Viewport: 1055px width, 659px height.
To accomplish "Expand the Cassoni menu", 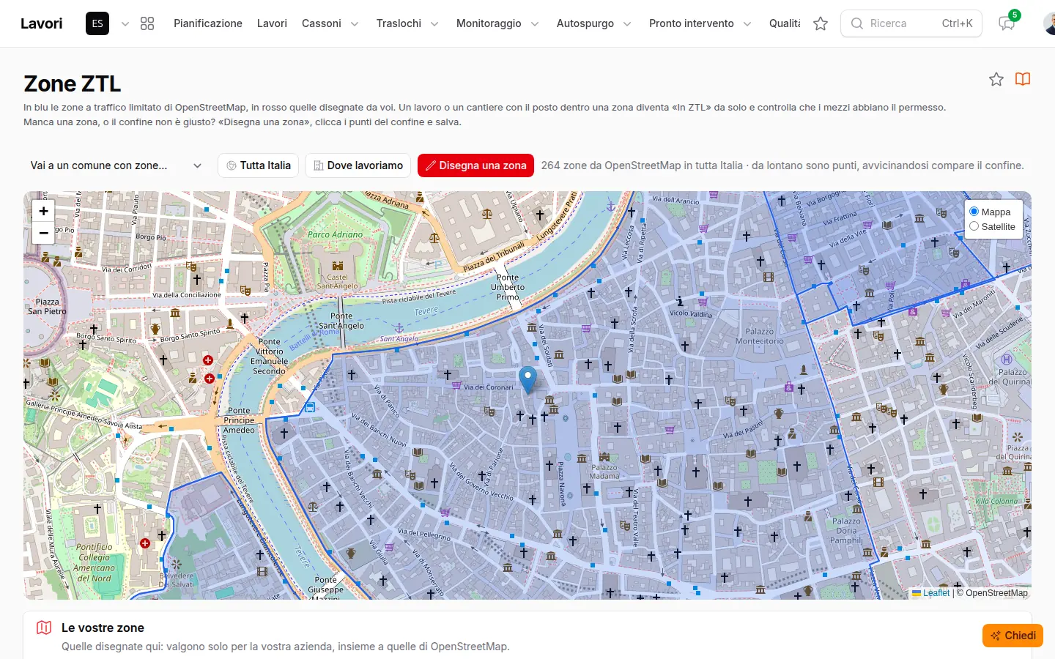I will point(330,23).
